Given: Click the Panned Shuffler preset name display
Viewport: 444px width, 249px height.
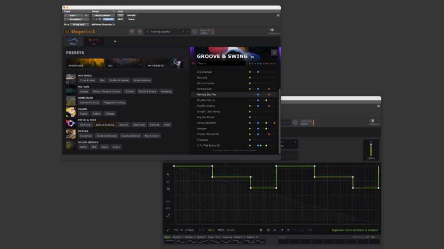Looking at the screenshot, I should coord(161,32).
